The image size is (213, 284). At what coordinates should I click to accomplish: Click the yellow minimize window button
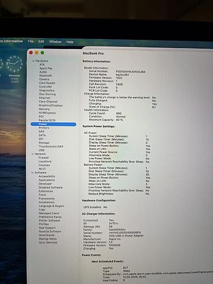pos(37,52)
